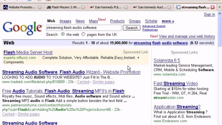Click the eBay favicon on Dan Kennedy Auct tab

point(135,7)
